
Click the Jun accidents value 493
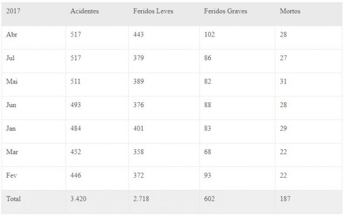(x=75, y=105)
